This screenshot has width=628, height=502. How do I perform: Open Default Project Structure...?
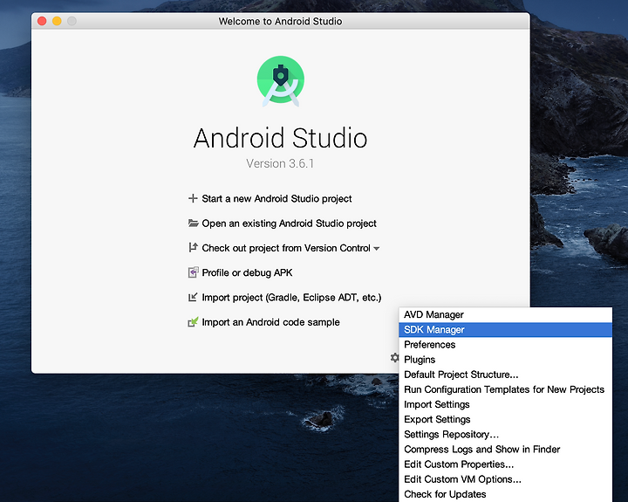505,375
